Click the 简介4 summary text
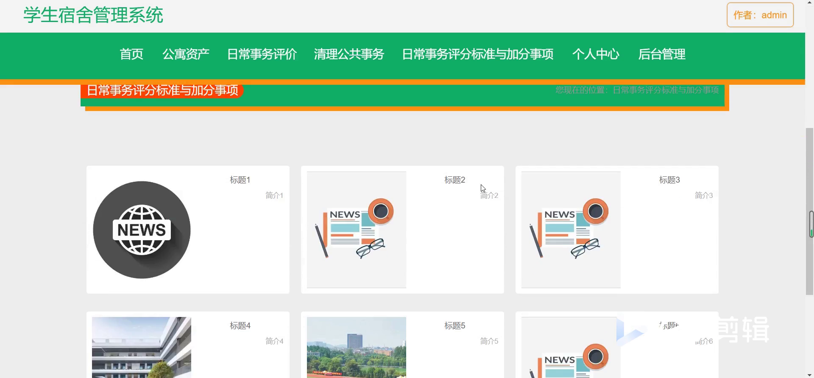The height and width of the screenshot is (378, 814). pyautogui.click(x=274, y=341)
